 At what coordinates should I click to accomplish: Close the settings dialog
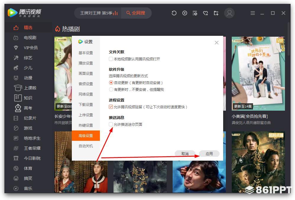tap(217, 43)
